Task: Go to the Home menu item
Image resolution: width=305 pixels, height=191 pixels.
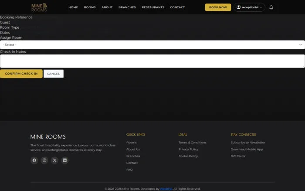Action: click(x=73, y=7)
